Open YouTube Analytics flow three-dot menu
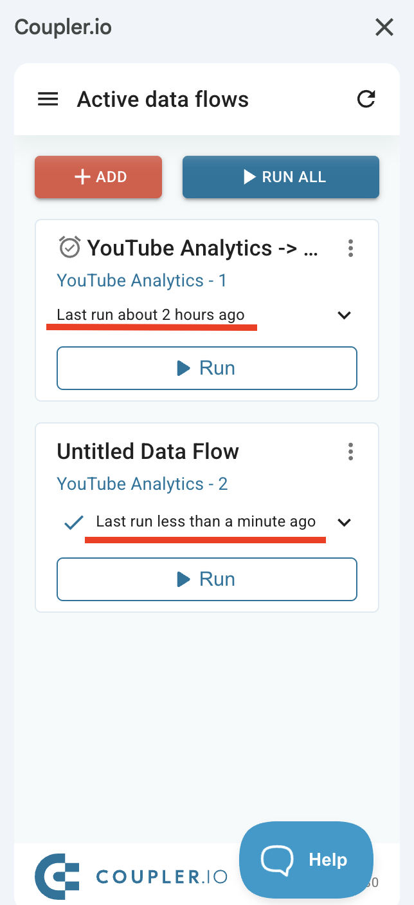This screenshot has width=414, height=905. tap(350, 248)
